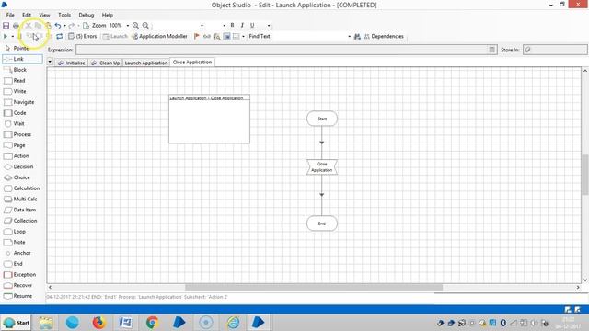Click the binoculars find icon
Image resolution: width=589 pixels, height=331 pixels.
357,37
